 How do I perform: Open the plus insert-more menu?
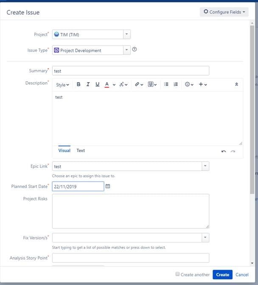point(203,84)
